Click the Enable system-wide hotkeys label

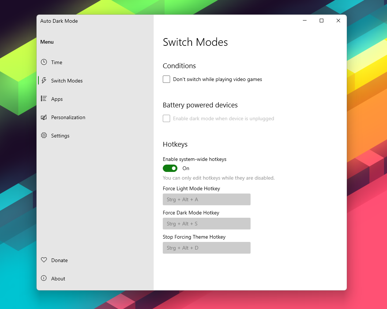pyautogui.click(x=195, y=159)
